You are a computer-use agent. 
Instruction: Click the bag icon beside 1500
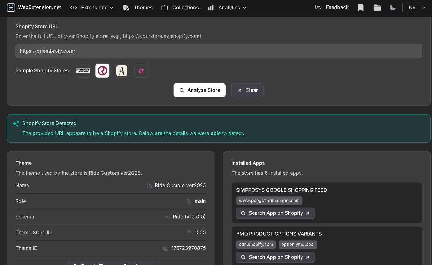click(x=189, y=233)
